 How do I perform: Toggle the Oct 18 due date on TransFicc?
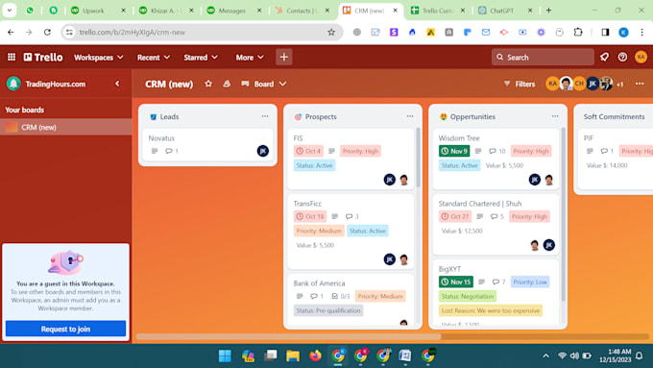(310, 216)
